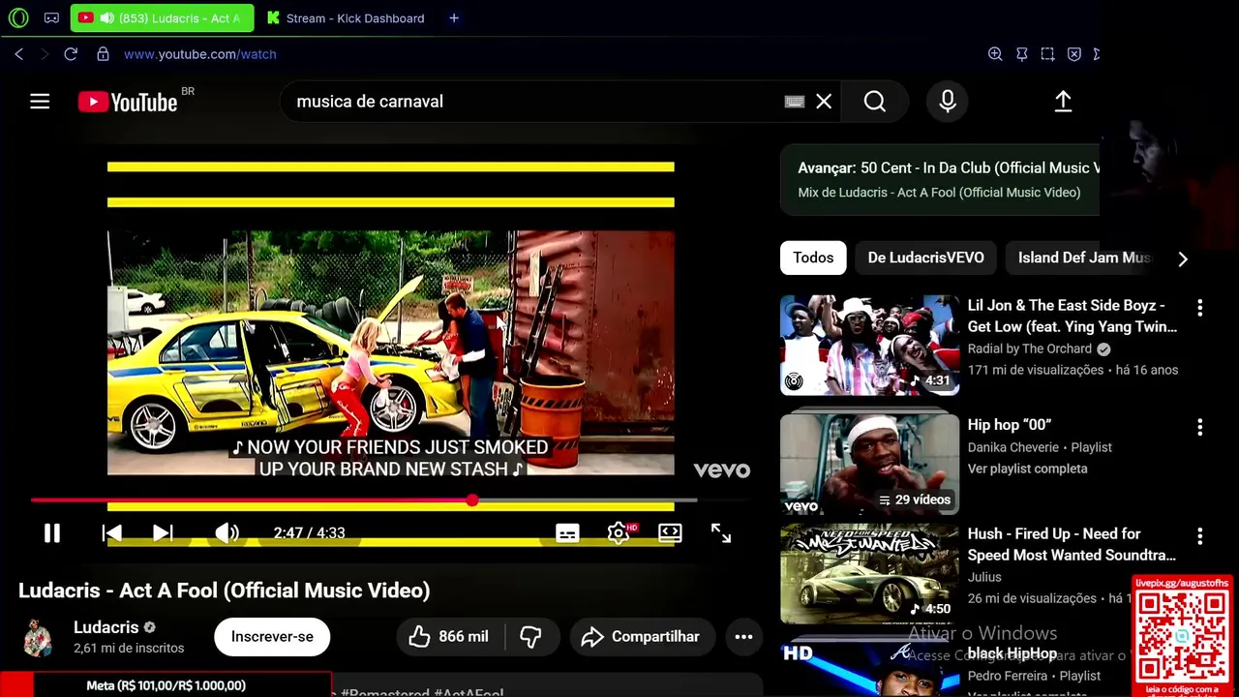The height and width of the screenshot is (697, 1239).
Task: Open options for Hush Fired Up video
Action: [1199, 535]
